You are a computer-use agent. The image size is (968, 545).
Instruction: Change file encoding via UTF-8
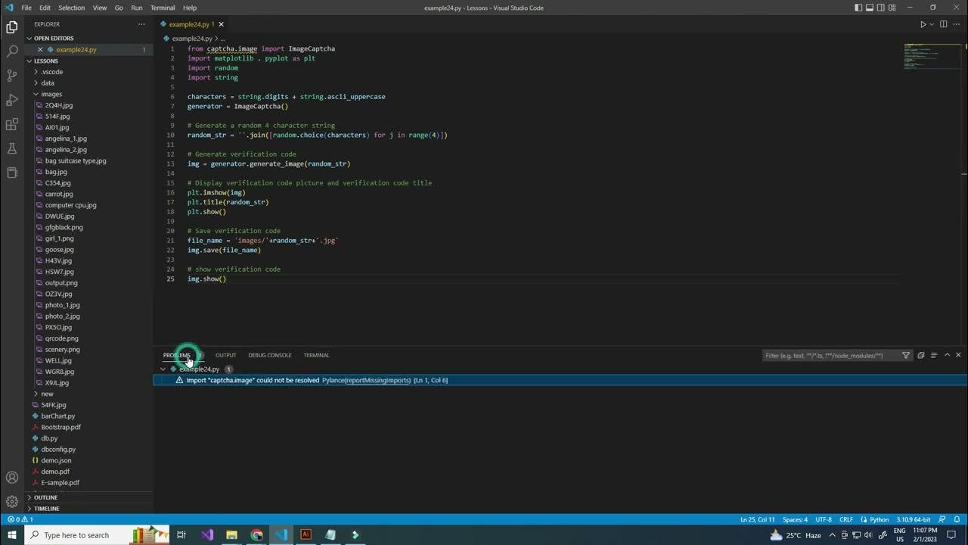click(824, 520)
